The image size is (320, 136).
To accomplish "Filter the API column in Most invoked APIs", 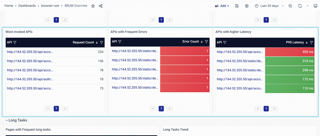I will [x=15, y=43].
